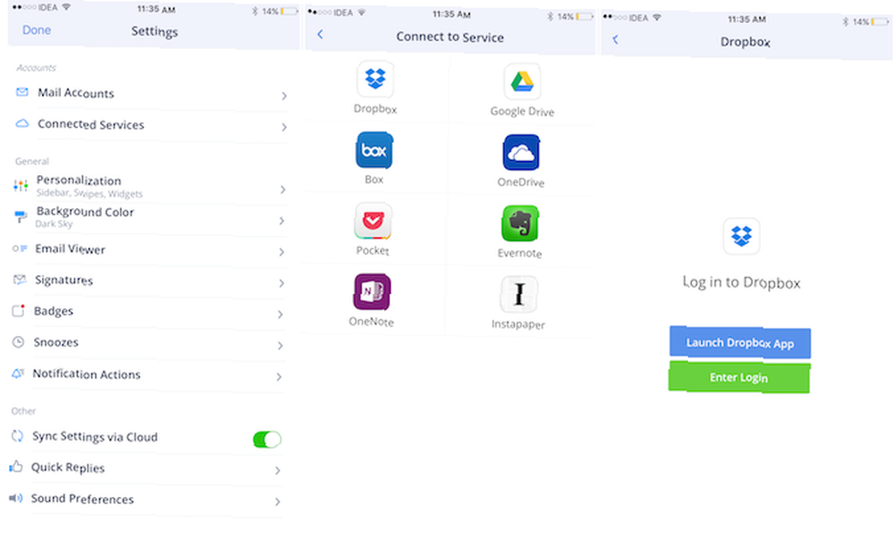Click the Snoozes clock icon
This screenshot has height=538, width=894.
click(18, 342)
